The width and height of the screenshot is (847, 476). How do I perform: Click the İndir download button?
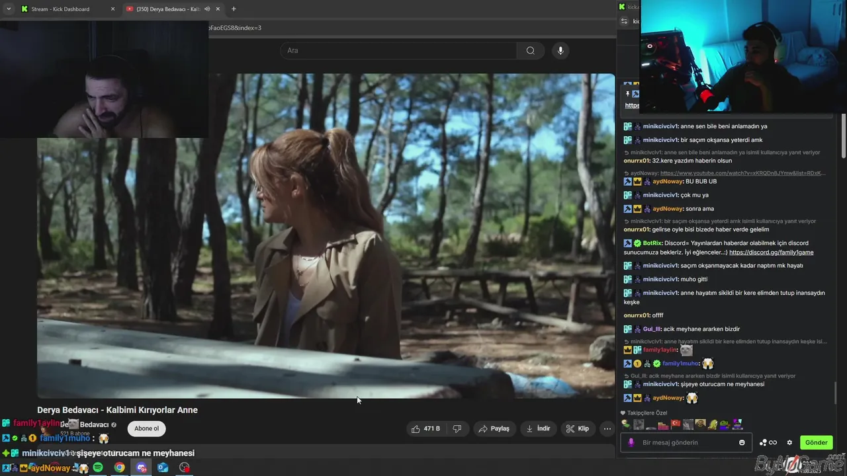(538, 428)
